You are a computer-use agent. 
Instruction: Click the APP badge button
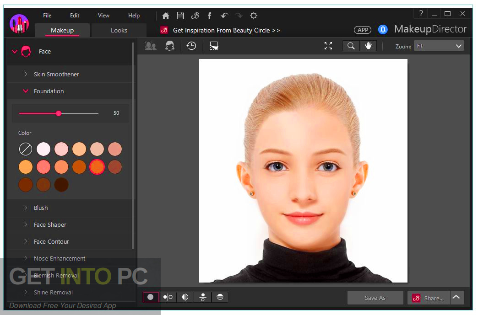point(363,30)
